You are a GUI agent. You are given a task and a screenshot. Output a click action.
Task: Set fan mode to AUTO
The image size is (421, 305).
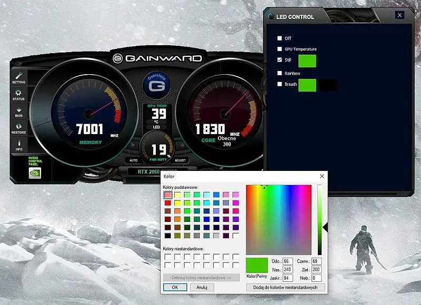point(133,160)
